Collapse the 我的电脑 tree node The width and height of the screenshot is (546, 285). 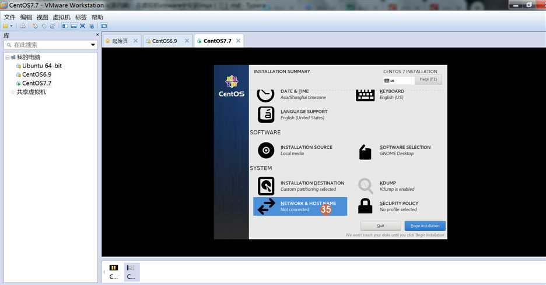click(x=7, y=57)
